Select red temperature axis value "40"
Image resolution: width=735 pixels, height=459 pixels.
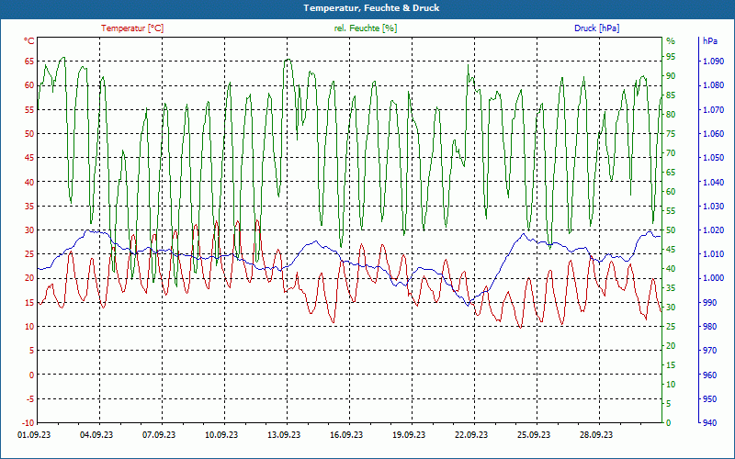coord(29,182)
